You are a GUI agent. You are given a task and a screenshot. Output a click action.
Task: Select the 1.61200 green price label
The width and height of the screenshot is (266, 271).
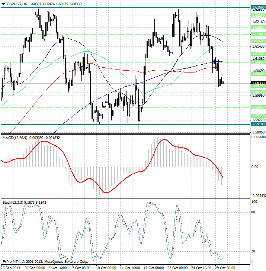[x=258, y=54]
